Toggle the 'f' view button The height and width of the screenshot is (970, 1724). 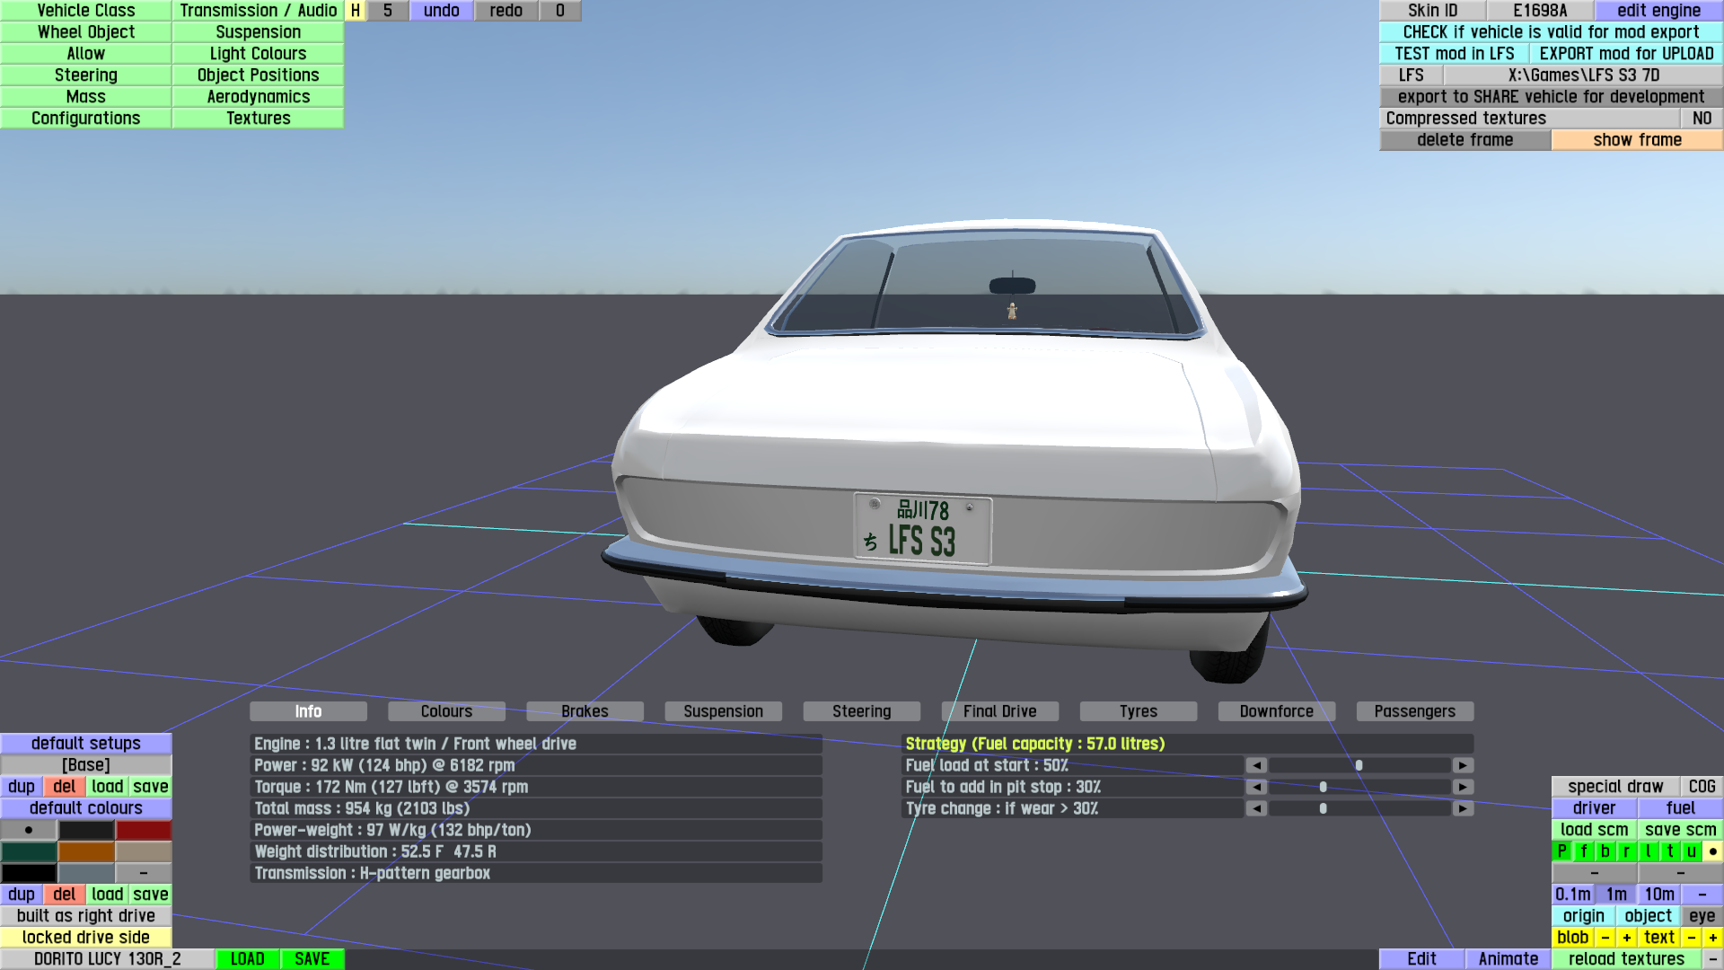pos(1583,851)
